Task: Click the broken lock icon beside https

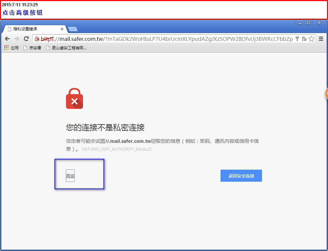Action: pyautogui.click(x=37, y=39)
